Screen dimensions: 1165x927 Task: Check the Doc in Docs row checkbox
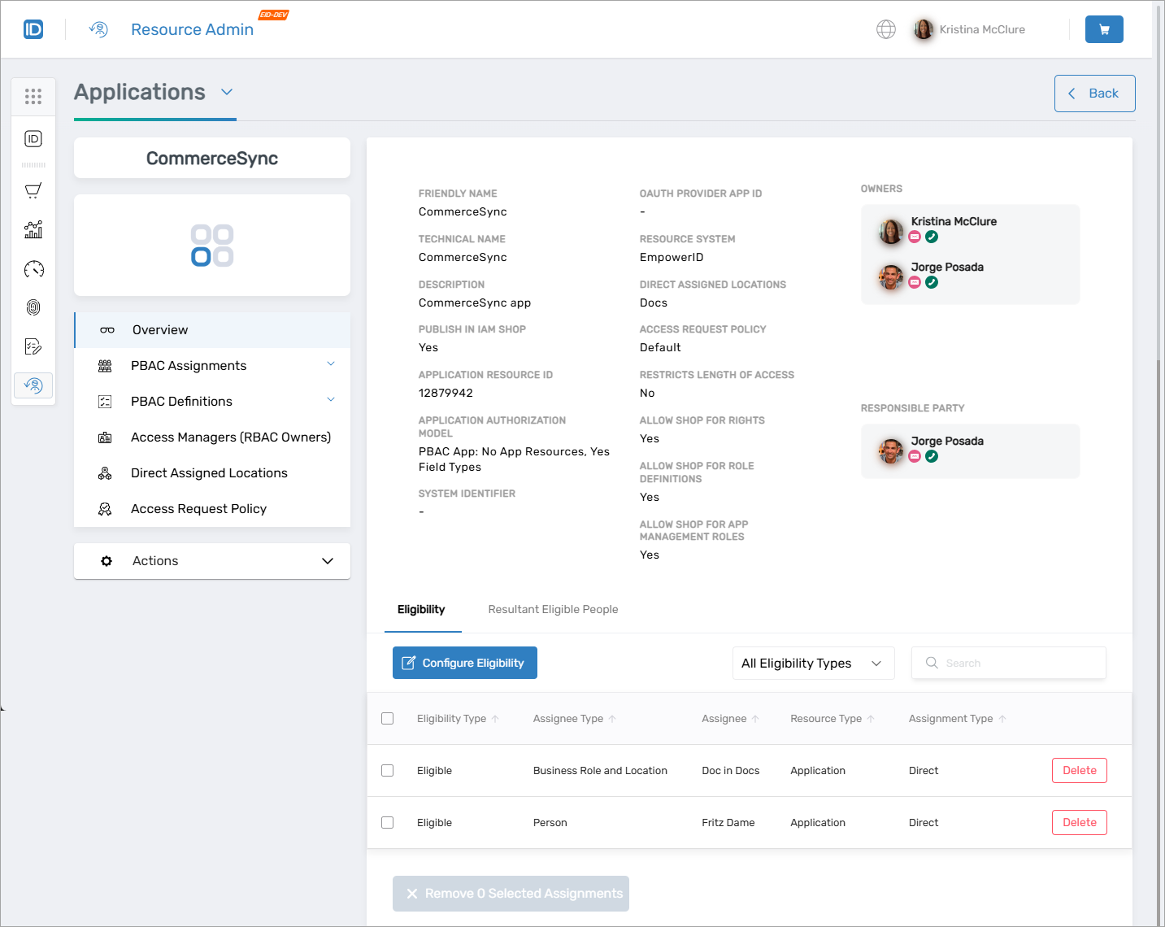pos(388,771)
